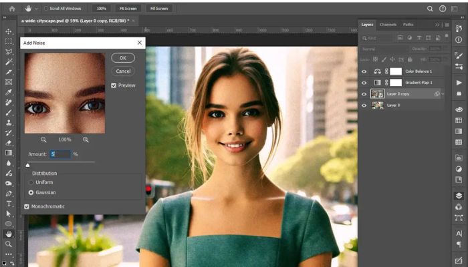Image resolution: width=468 pixels, height=267 pixels.
Task: Click the Add Noise preview thumbnail
Action: click(x=65, y=93)
